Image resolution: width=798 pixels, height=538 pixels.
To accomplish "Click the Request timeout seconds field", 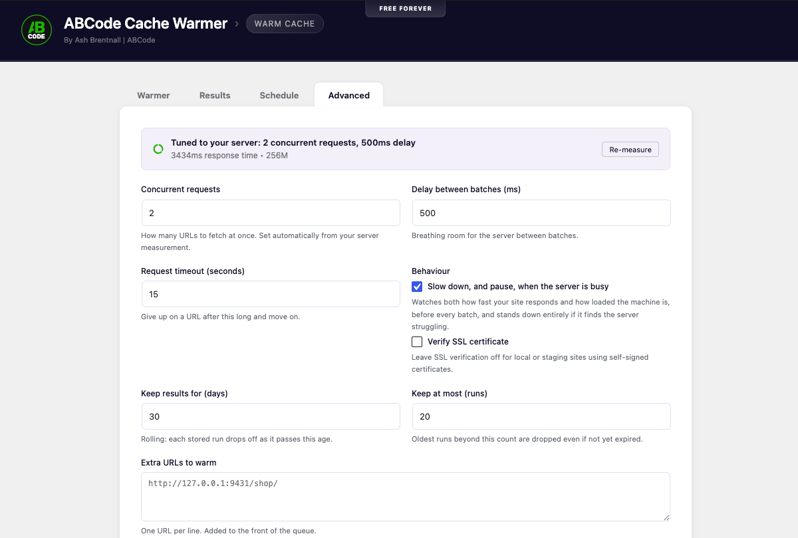I will [271, 294].
